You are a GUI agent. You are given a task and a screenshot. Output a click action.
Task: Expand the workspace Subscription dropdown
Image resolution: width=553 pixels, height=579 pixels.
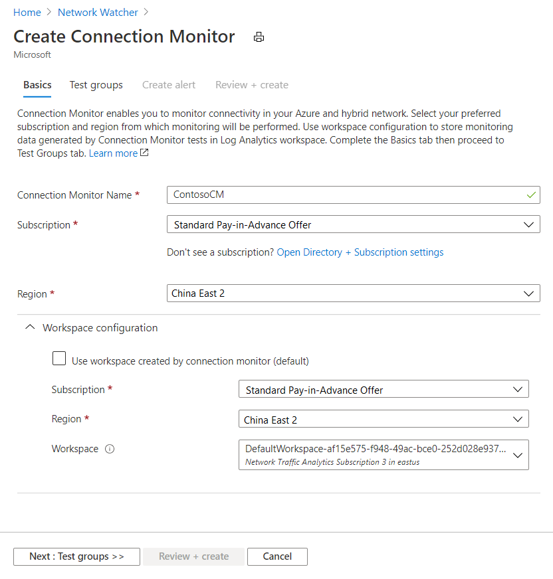[384, 390]
